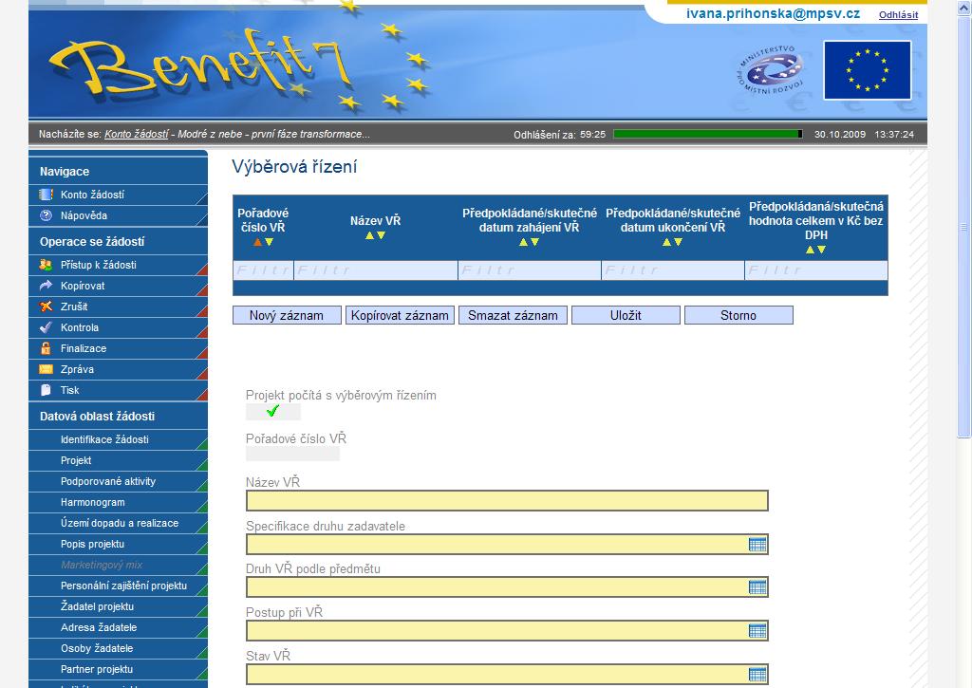Sort hodnota celkem v Kč descending

point(821,250)
